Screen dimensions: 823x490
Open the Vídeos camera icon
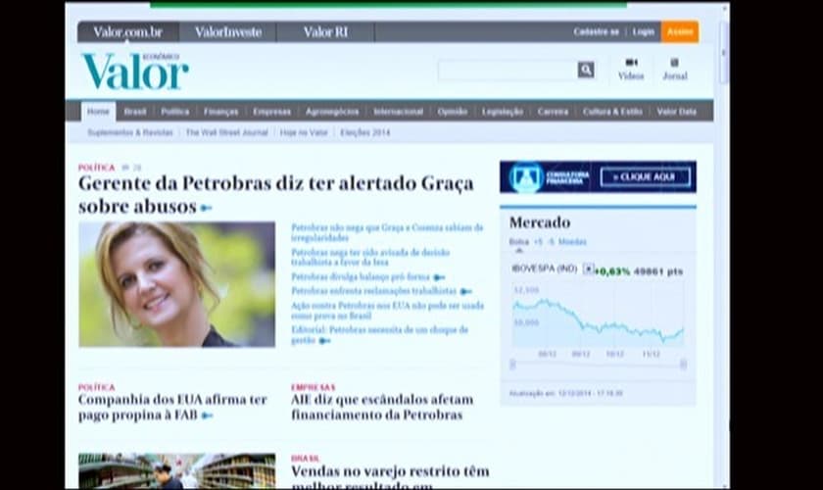[x=631, y=63]
